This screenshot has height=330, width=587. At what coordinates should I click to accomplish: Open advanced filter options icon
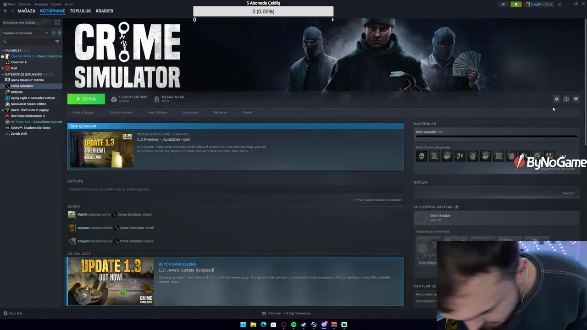[x=57, y=42]
